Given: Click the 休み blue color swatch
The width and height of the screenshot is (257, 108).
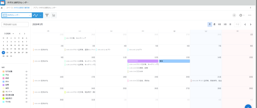Looking at the screenshot, I should [x=4, y=82].
